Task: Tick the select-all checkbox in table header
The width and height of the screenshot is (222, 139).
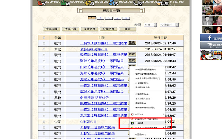Action: tap(44, 38)
